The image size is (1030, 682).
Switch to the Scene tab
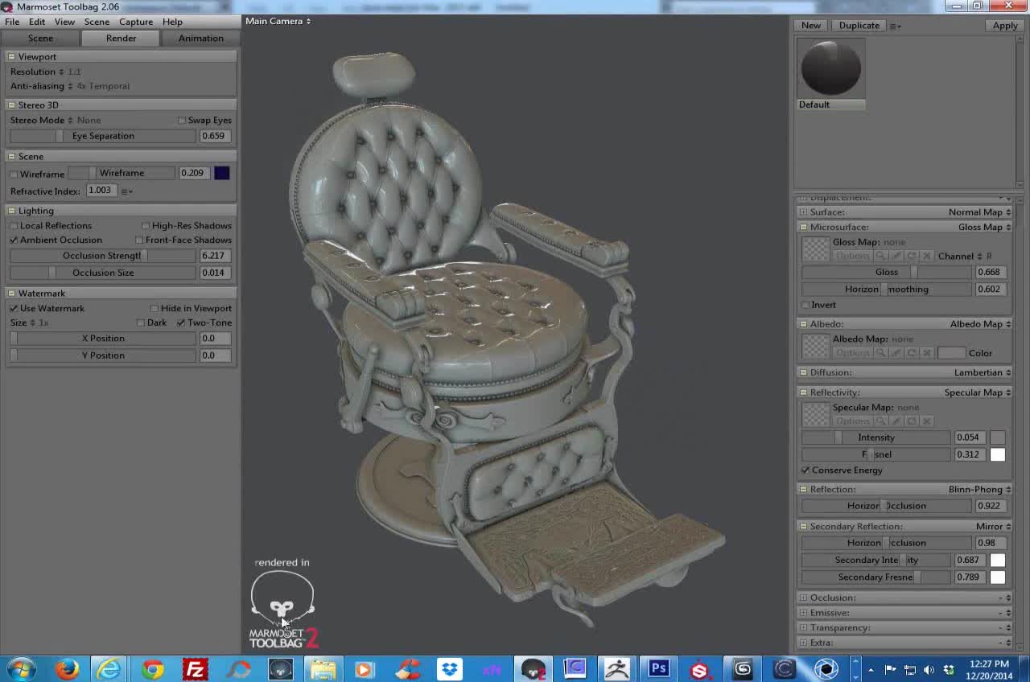(40, 39)
